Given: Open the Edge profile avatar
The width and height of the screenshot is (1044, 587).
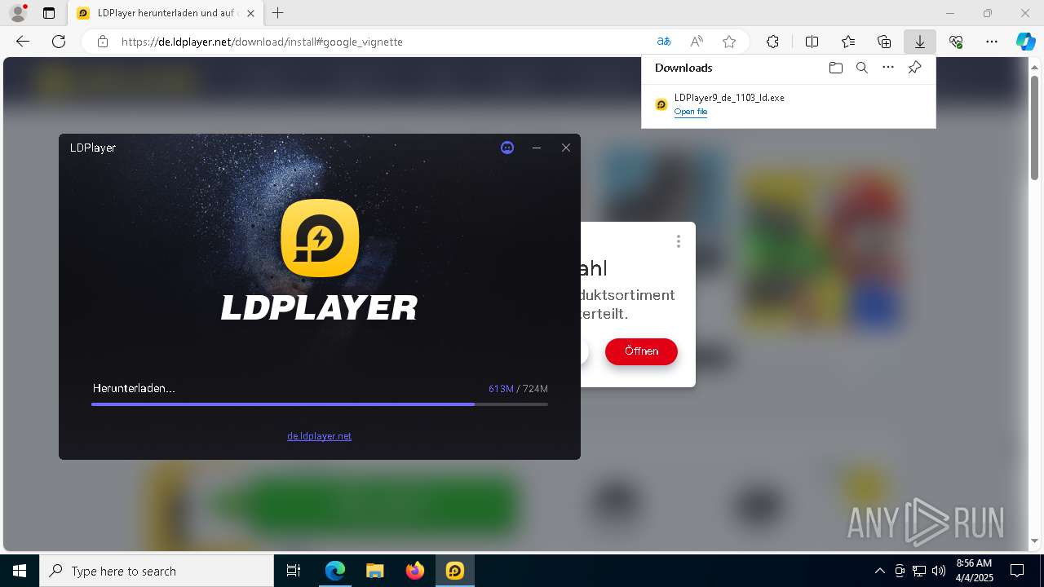Looking at the screenshot, I should [x=17, y=13].
